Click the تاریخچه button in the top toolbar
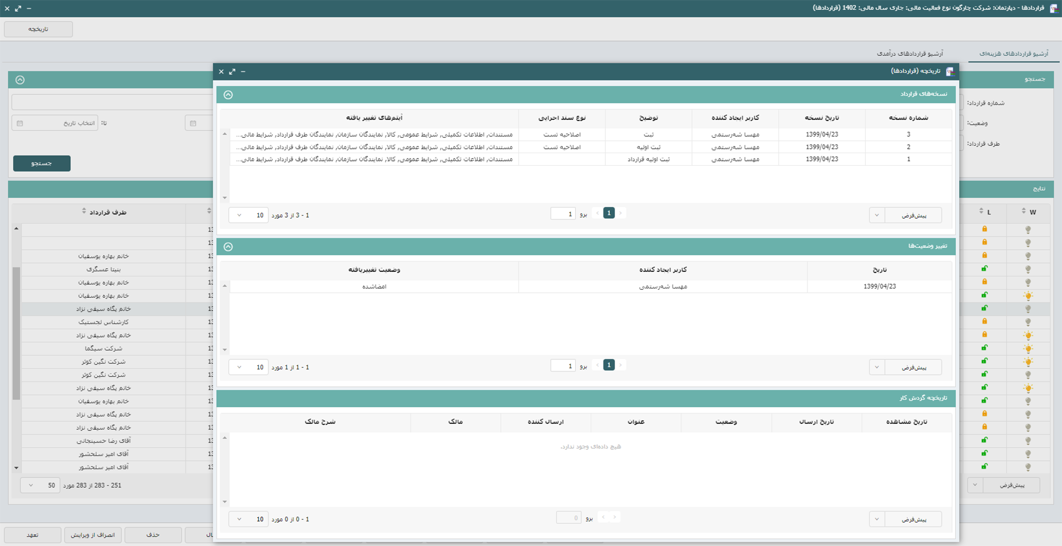The width and height of the screenshot is (1062, 546). click(38, 29)
